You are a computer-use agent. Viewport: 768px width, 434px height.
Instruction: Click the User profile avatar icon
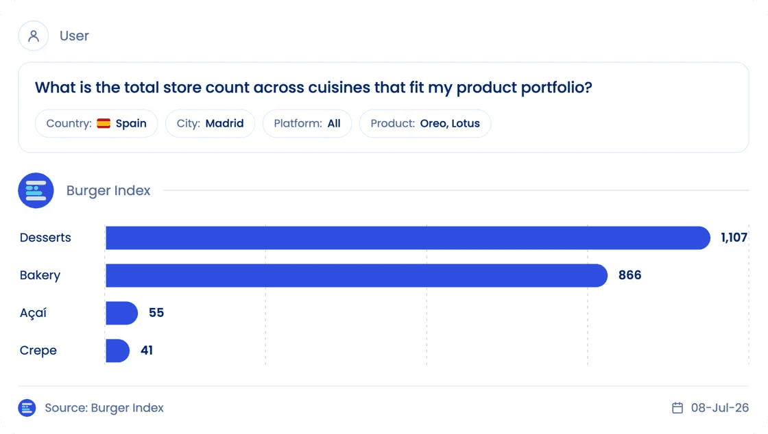point(34,36)
